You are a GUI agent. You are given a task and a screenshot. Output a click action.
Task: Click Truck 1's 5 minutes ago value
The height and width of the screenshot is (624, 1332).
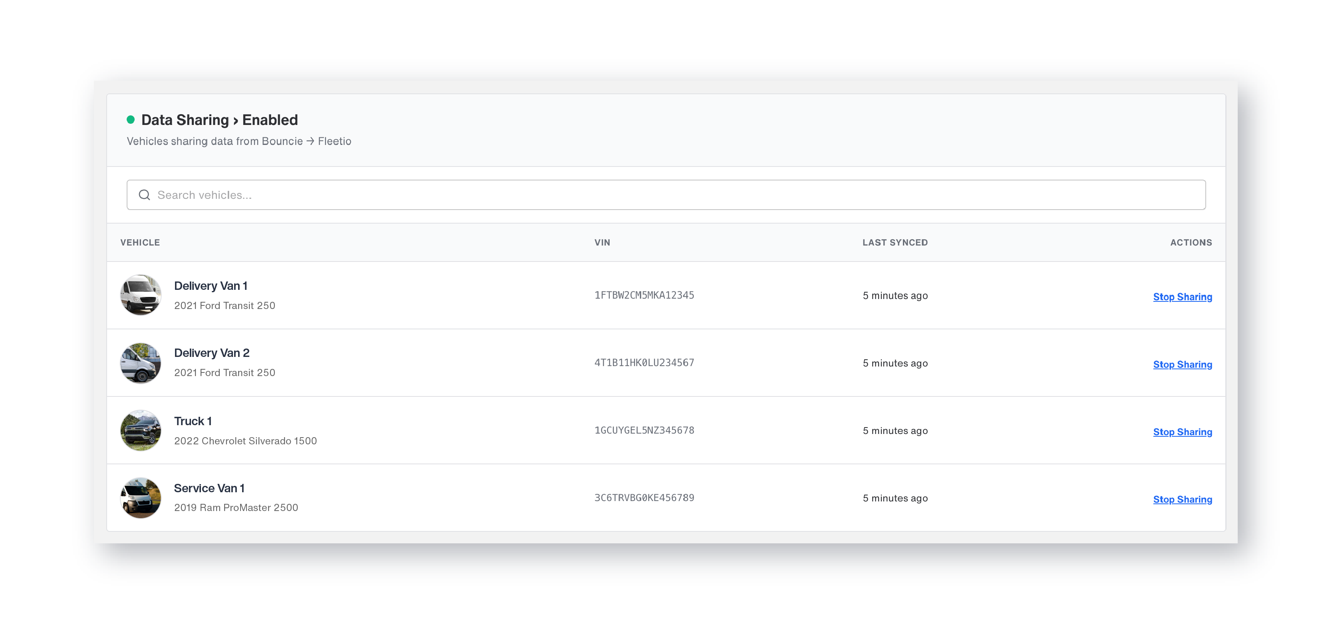895,431
